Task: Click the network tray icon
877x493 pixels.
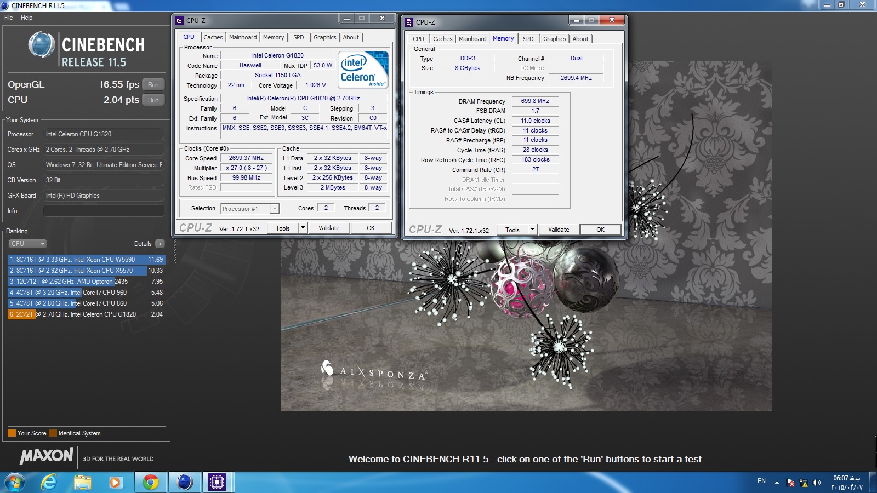Action: pyautogui.click(x=804, y=483)
